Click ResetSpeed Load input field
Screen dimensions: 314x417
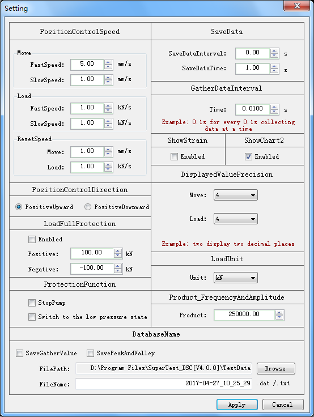point(87,167)
